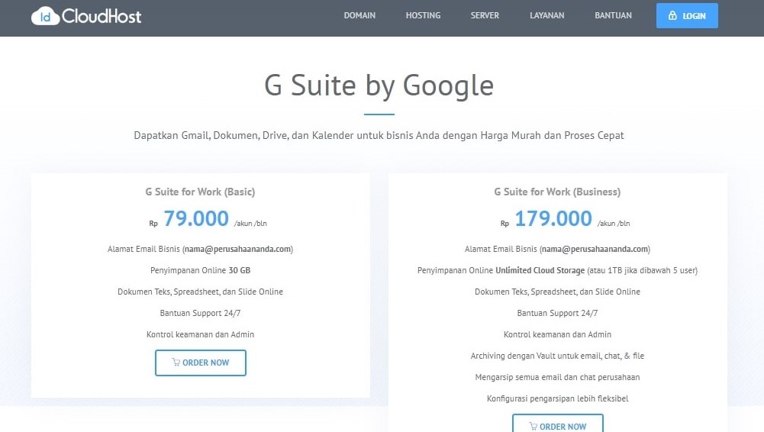Click the CloudHost cloud logo icon

pos(45,16)
